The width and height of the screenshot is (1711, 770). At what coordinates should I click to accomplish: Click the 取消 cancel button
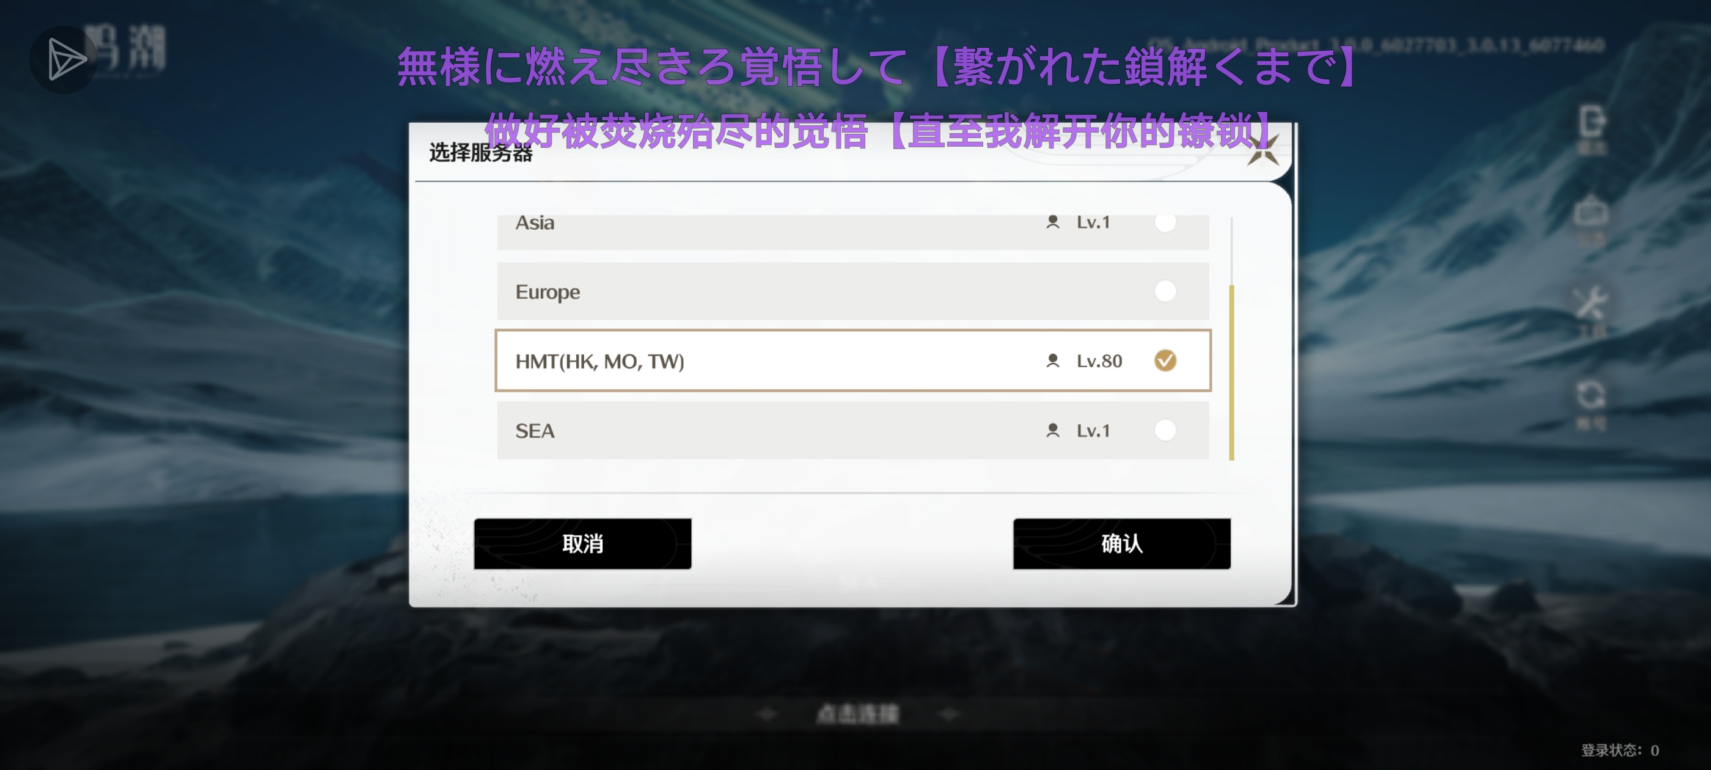(x=582, y=543)
